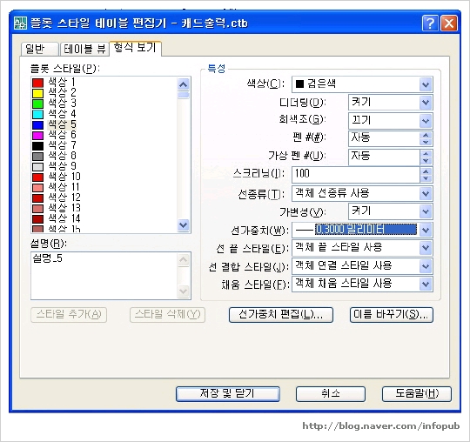The width and height of the screenshot is (470, 442).
Task: Choose 색상 13 in plot style list
Action: point(64,208)
